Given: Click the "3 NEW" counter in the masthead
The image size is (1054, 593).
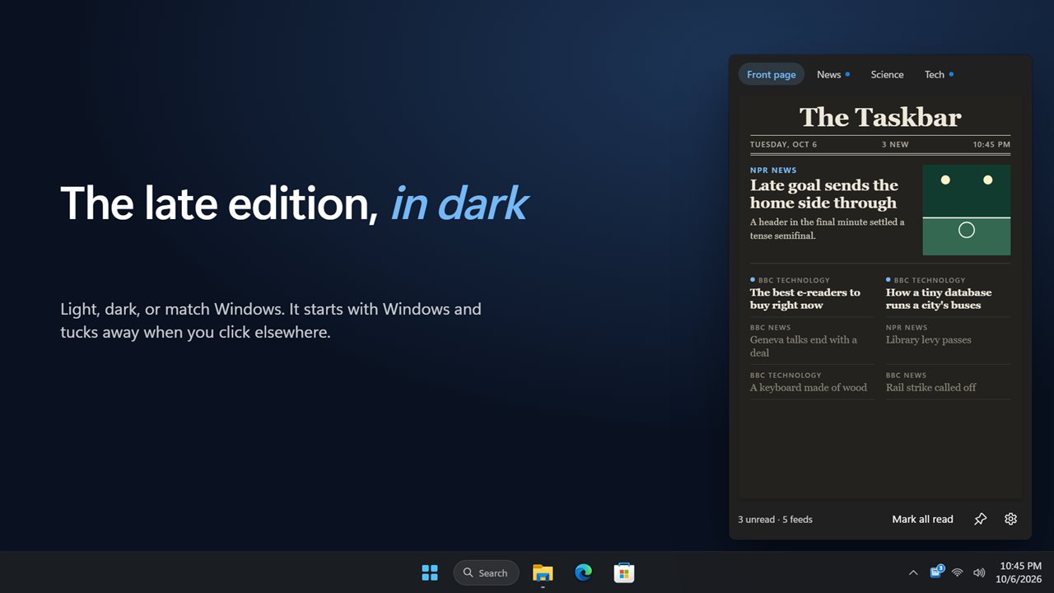Looking at the screenshot, I should coord(895,145).
